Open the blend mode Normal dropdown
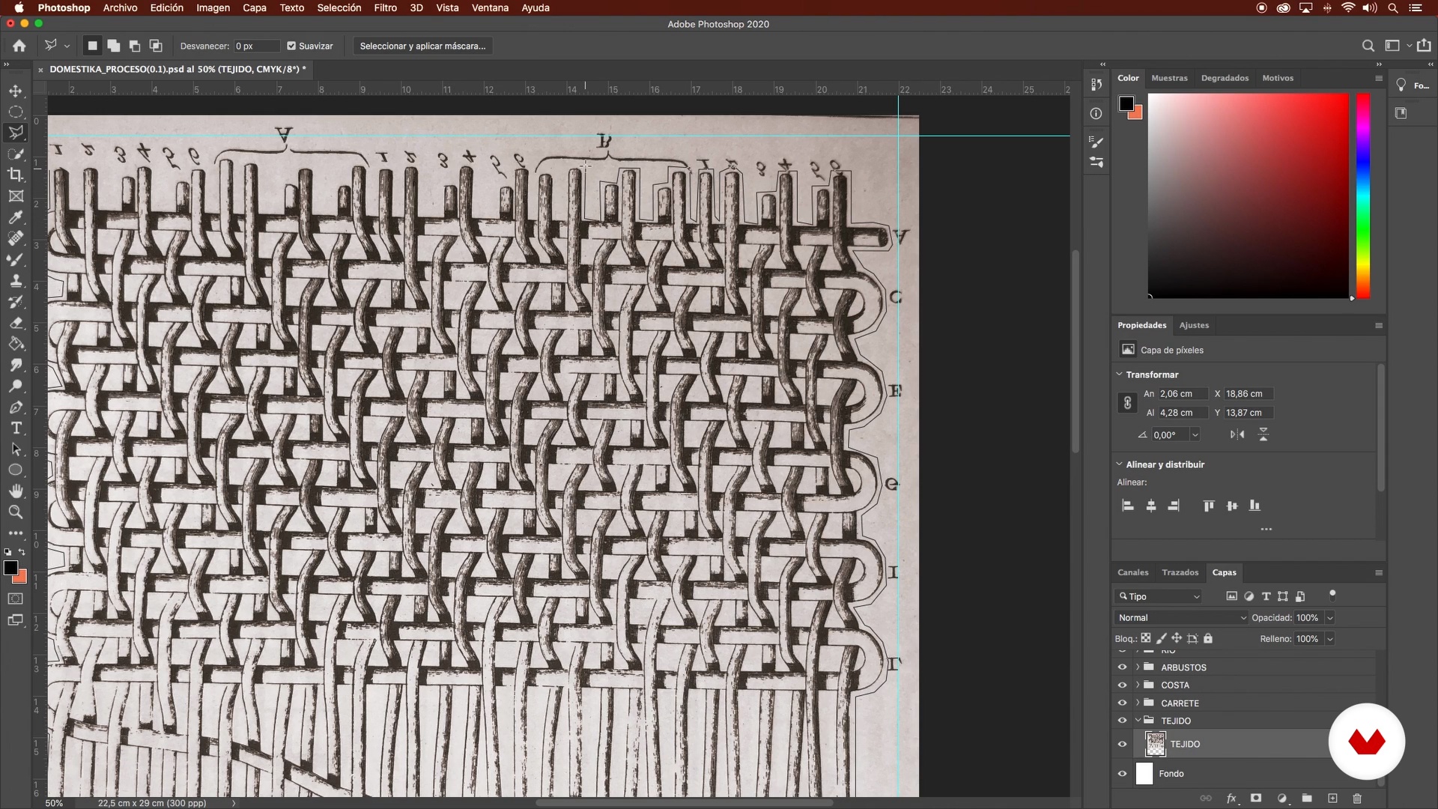 1181,618
